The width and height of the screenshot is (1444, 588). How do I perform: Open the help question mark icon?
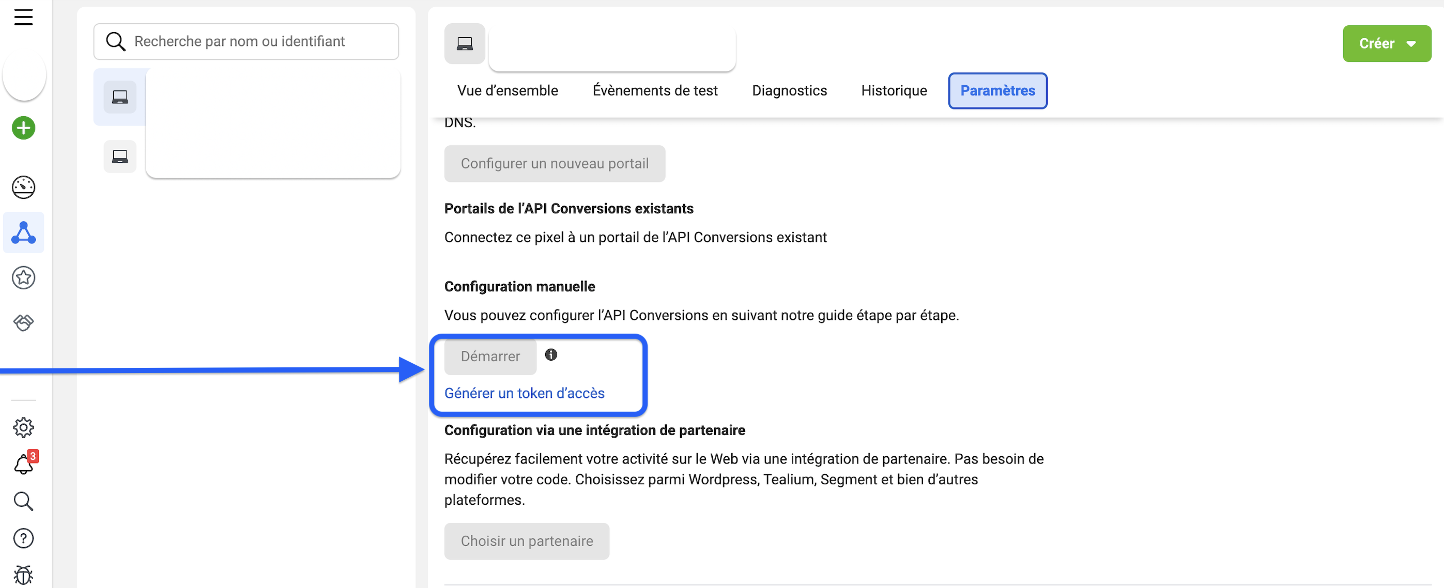point(24,538)
